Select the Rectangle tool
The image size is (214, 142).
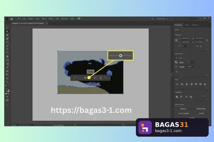coord(7,42)
